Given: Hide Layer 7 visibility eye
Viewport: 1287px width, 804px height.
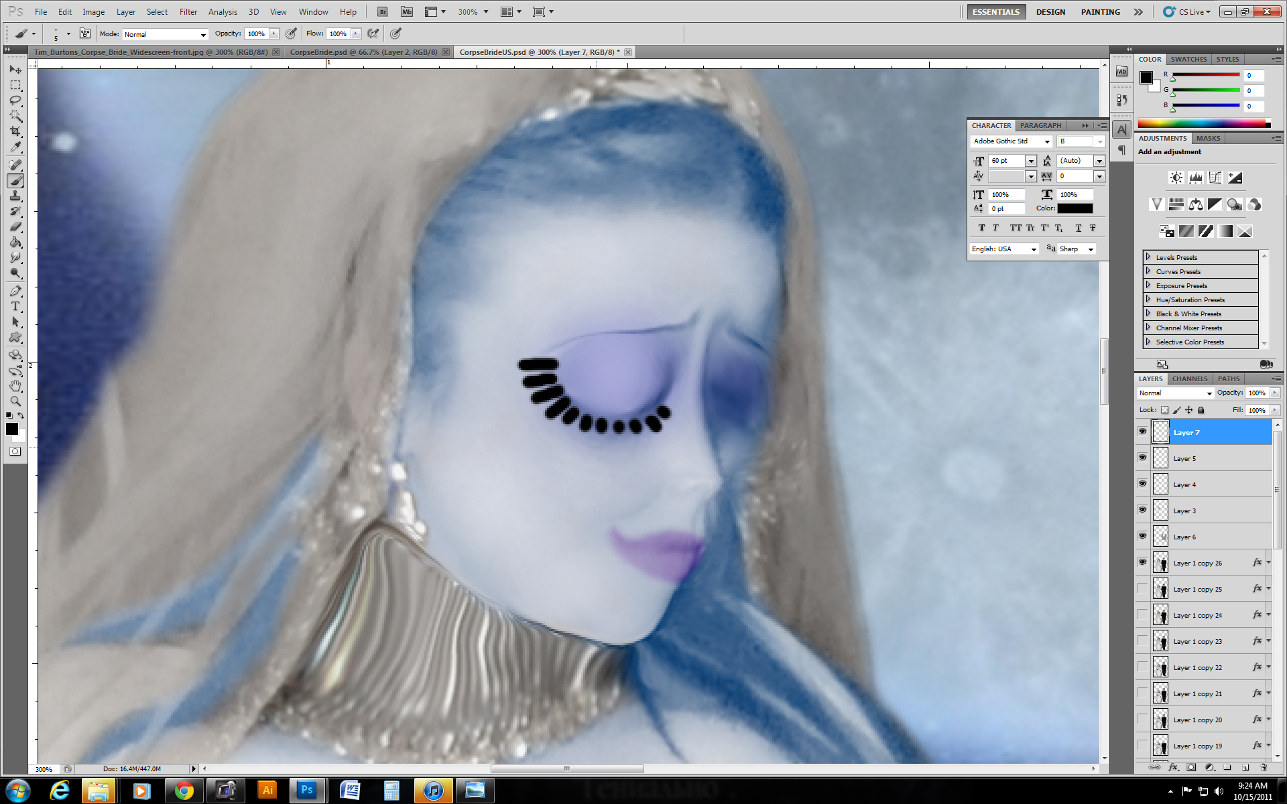Looking at the screenshot, I should tap(1142, 431).
